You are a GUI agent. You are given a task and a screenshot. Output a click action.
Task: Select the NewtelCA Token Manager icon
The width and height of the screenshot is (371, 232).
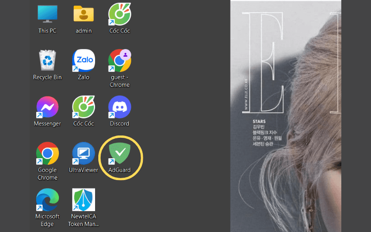(83, 200)
